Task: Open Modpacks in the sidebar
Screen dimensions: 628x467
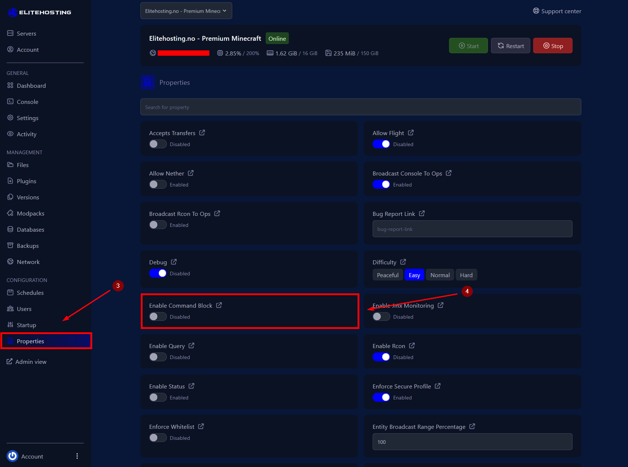Action: pos(26,213)
